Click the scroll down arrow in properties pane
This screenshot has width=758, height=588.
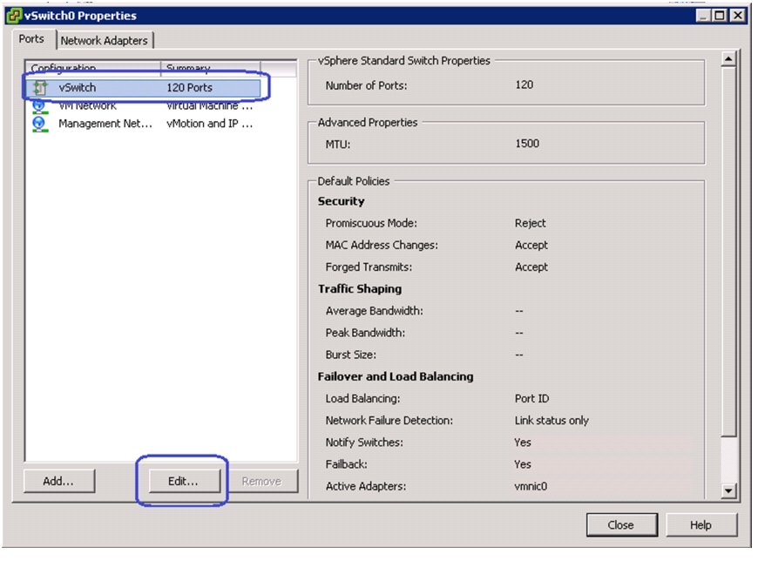[x=728, y=491]
